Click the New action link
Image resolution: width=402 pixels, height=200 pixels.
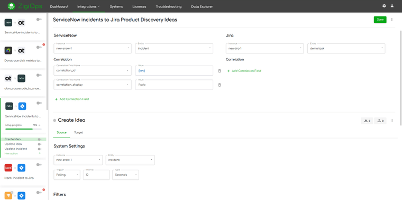[11, 153]
